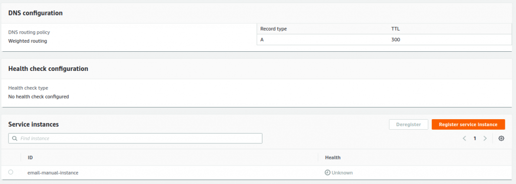
Task: Click the TTL value 300
Action: tap(396, 39)
